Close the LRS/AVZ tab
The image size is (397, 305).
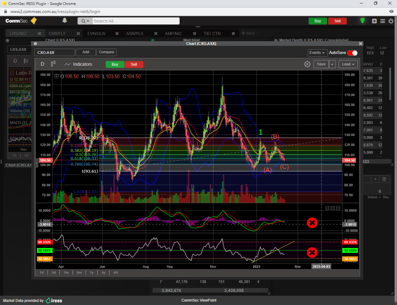39,33
